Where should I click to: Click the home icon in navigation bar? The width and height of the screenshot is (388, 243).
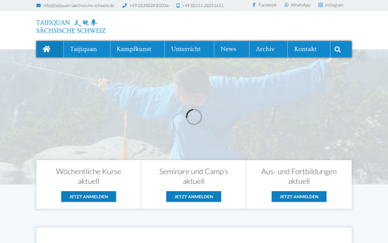47,49
